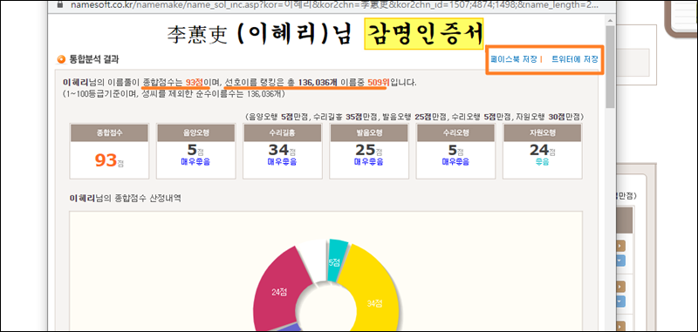Click the orange bullet icon beside 통합분석 결과
Screen dimensions: 698x332
(x=61, y=59)
